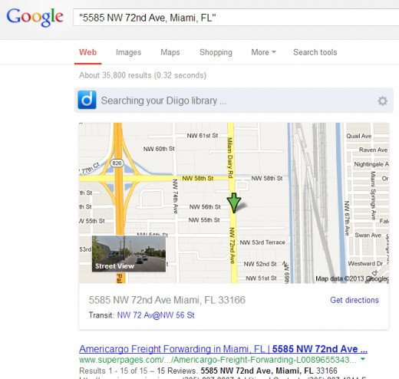
Task: Click the Map data ©2013 Google attribution
Action: (x=352, y=278)
